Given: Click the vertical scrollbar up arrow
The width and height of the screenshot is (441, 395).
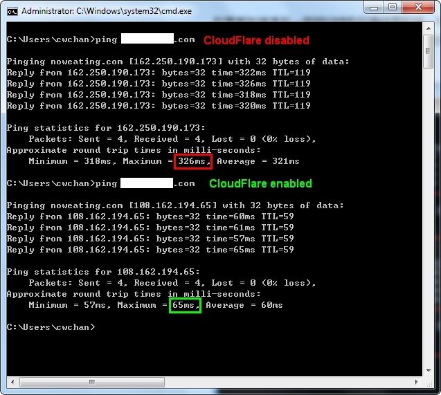Looking at the screenshot, I should 429,28.
